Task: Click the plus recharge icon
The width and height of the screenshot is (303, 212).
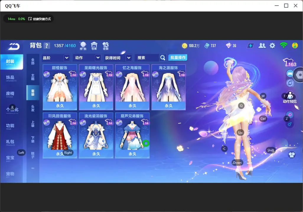Action: (x=250, y=46)
